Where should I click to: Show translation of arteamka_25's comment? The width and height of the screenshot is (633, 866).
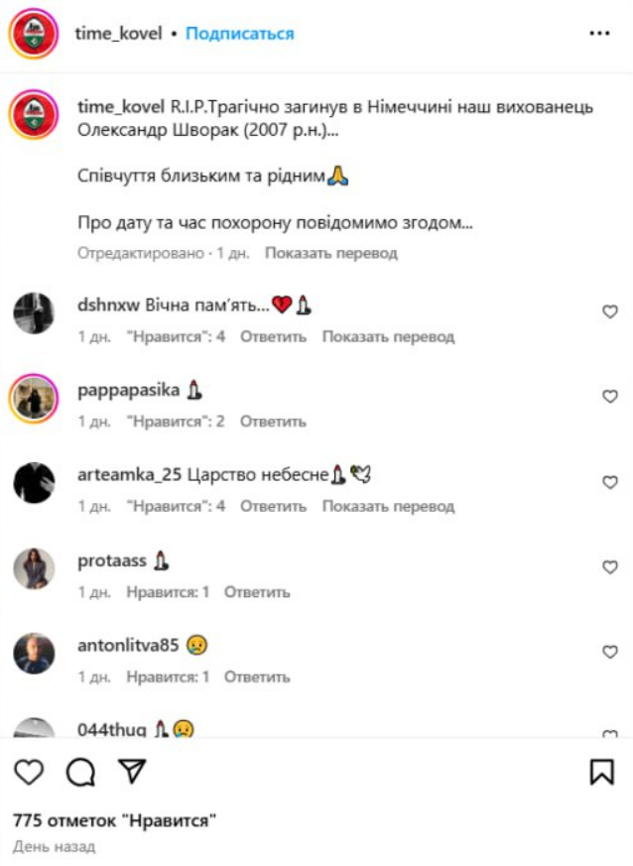(x=388, y=507)
